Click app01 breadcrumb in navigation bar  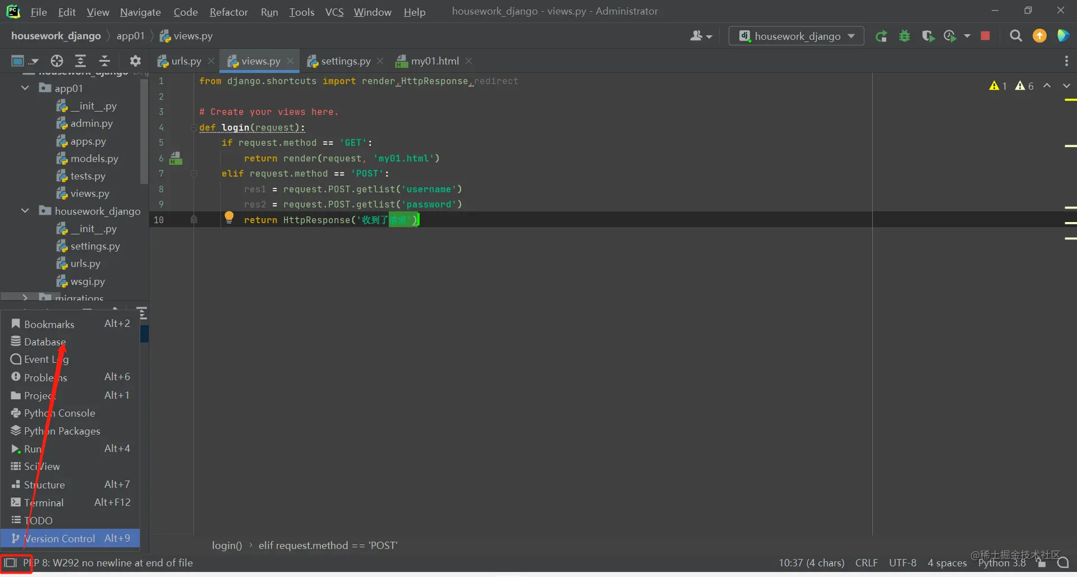click(130, 36)
